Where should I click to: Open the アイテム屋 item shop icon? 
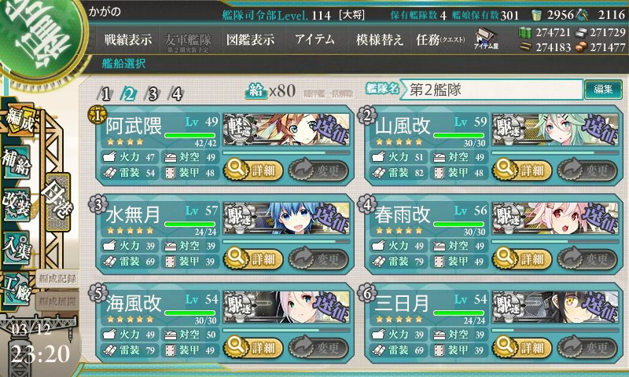tap(486, 38)
